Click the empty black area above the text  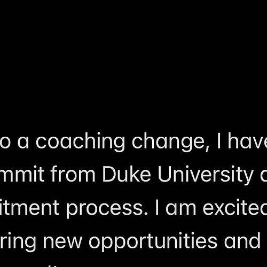(133, 62)
